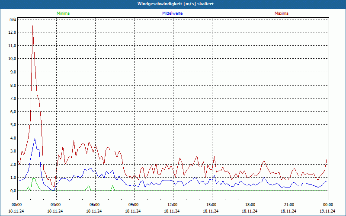Viewport: 346px width, 216px height.
Task: Click the 19.11.24 date label
Action: 327,211
